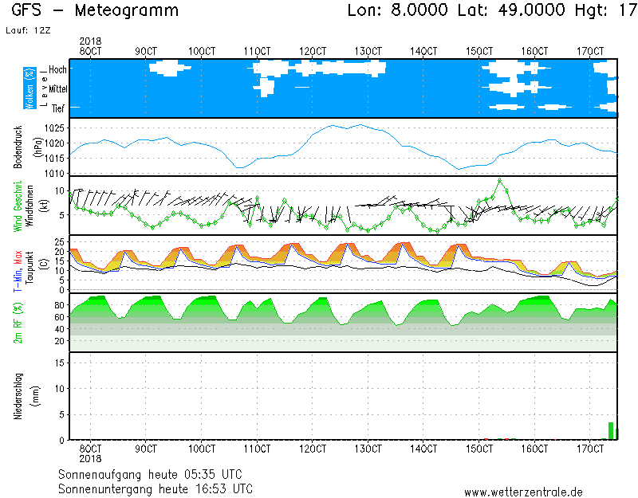Click the Bodendruck (hPa) axis label

(17, 147)
